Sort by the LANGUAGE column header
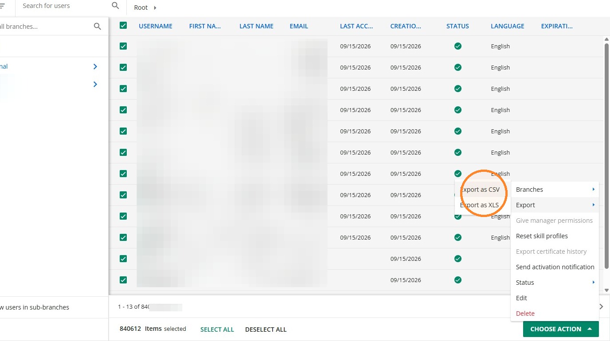 tap(508, 26)
